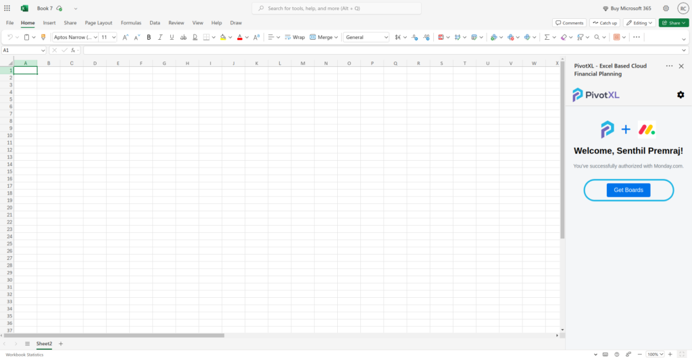Click the Borders grid icon

(206, 37)
